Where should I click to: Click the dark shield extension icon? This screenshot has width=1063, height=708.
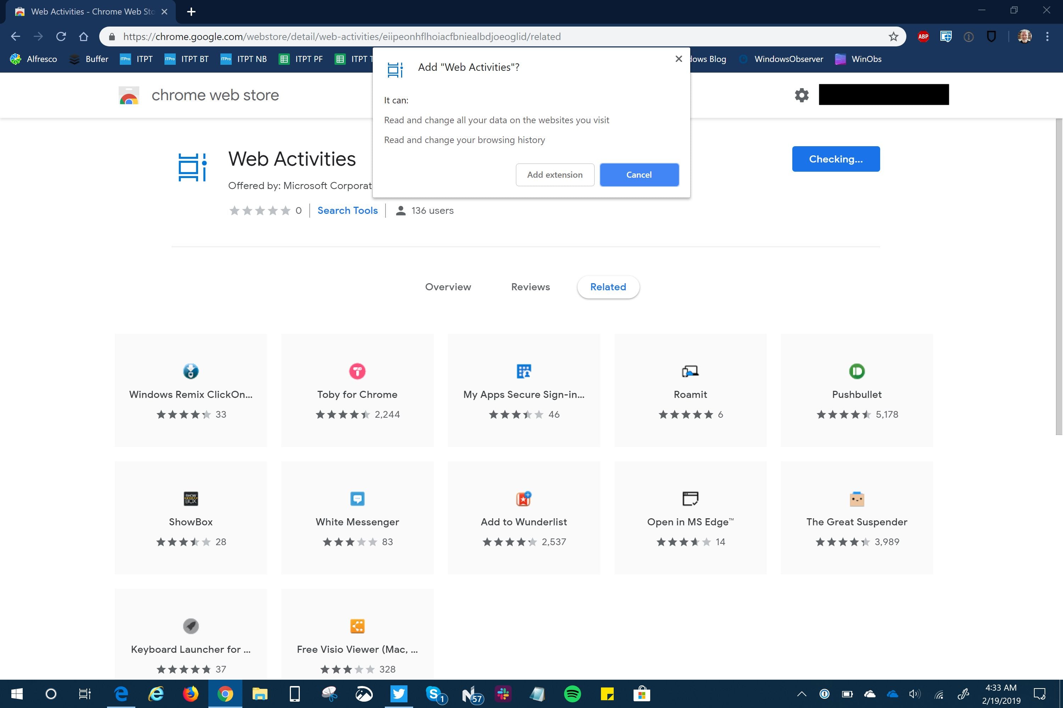pos(991,36)
